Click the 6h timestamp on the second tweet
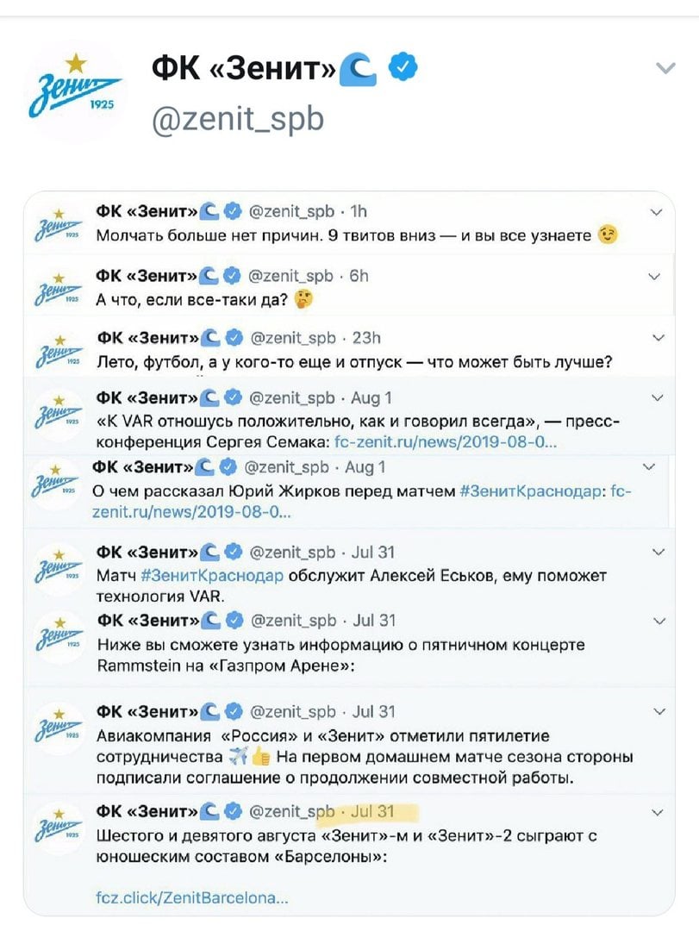The height and width of the screenshot is (931, 699). (x=359, y=276)
